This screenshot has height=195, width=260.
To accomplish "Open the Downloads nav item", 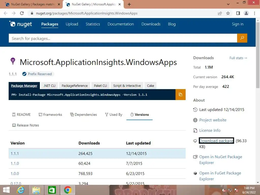I will click(151, 24).
